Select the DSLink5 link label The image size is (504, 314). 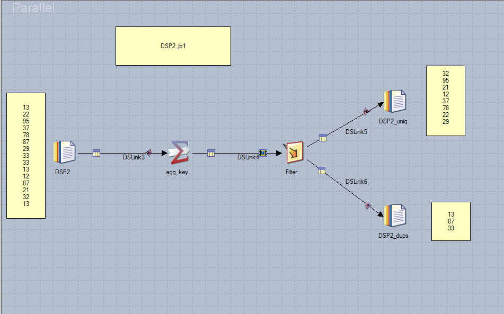(x=357, y=132)
